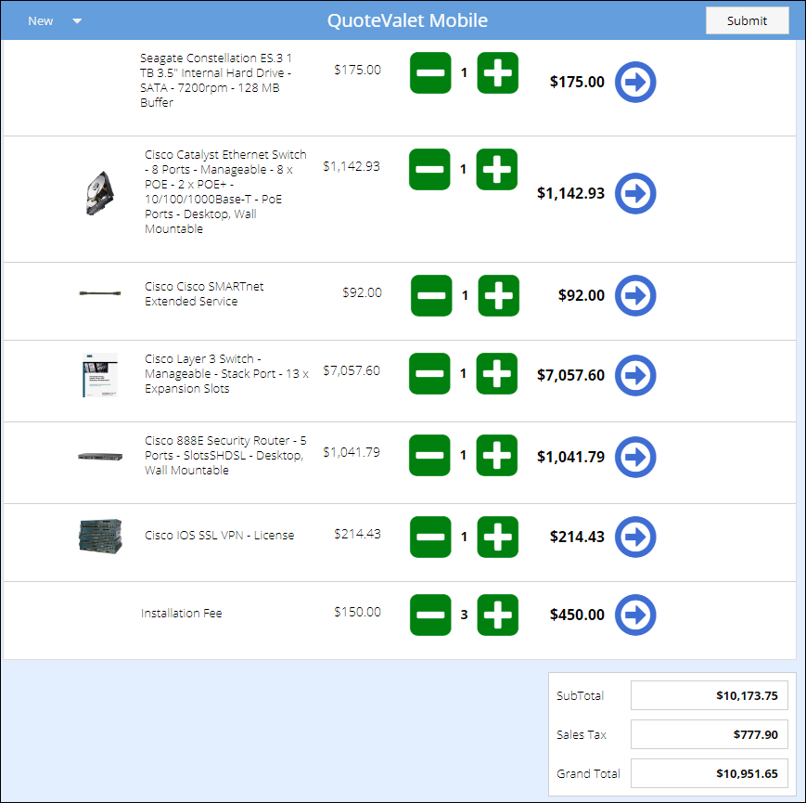The image size is (806, 803).
Task: Open Cisco Catalyst Ethernet Switch product name
Action: click(x=225, y=191)
